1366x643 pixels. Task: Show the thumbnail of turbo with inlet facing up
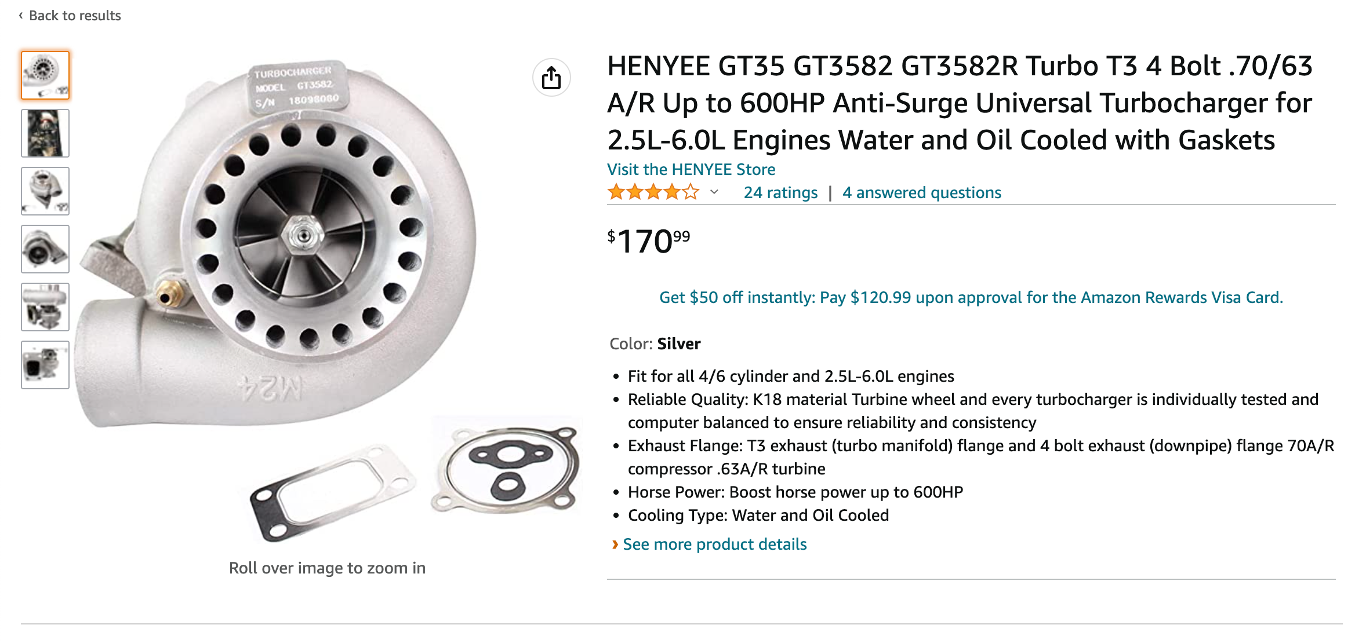tap(45, 191)
